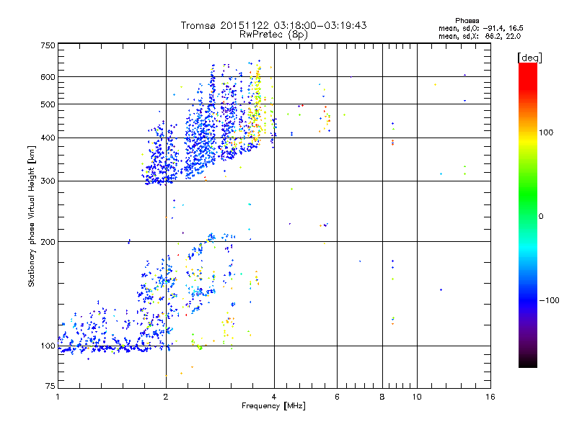577x432 pixels.
Task: Click the x-axis tick label '2'
Action: pos(166,397)
